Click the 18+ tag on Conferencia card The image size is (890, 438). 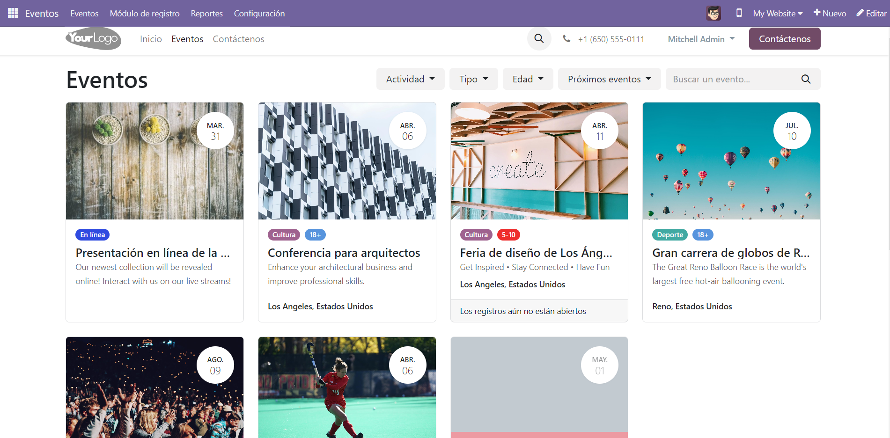315,235
